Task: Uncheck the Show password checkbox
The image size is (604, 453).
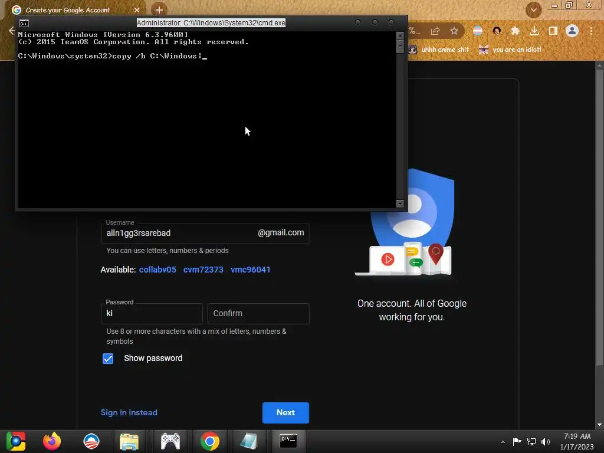Action: click(x=108, y=359)
